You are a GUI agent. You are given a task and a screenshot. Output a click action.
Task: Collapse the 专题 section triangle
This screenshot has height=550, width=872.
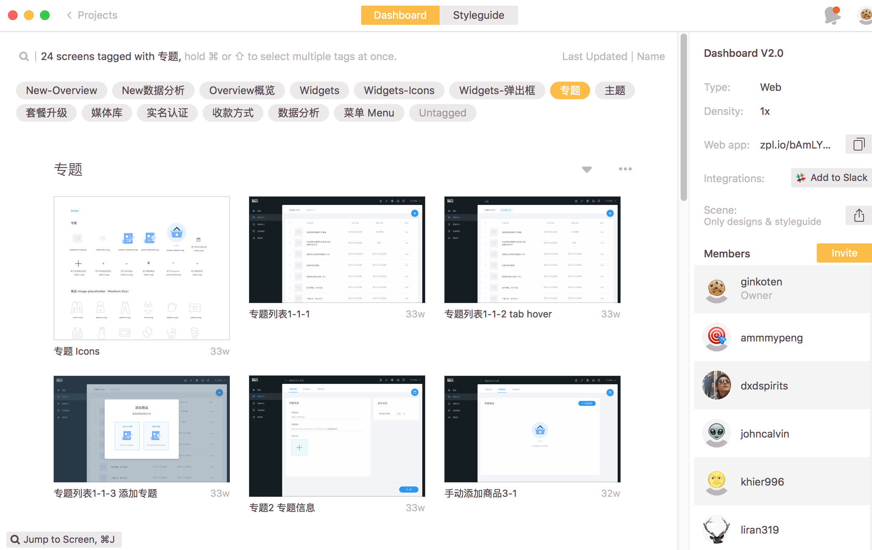(x=587, y=169)
